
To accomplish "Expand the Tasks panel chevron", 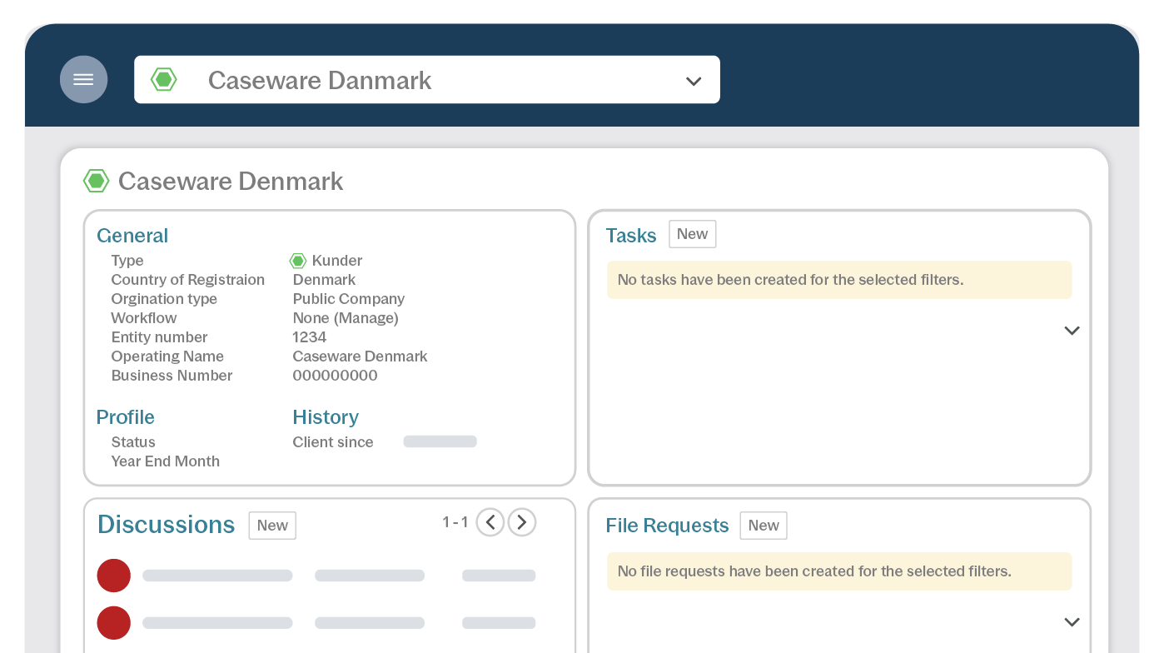I will [x=1072, y=331].
